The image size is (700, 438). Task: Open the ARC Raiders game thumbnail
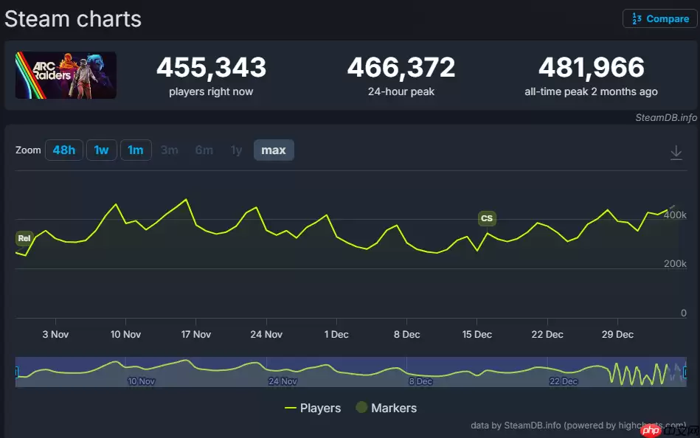[66, 75]
